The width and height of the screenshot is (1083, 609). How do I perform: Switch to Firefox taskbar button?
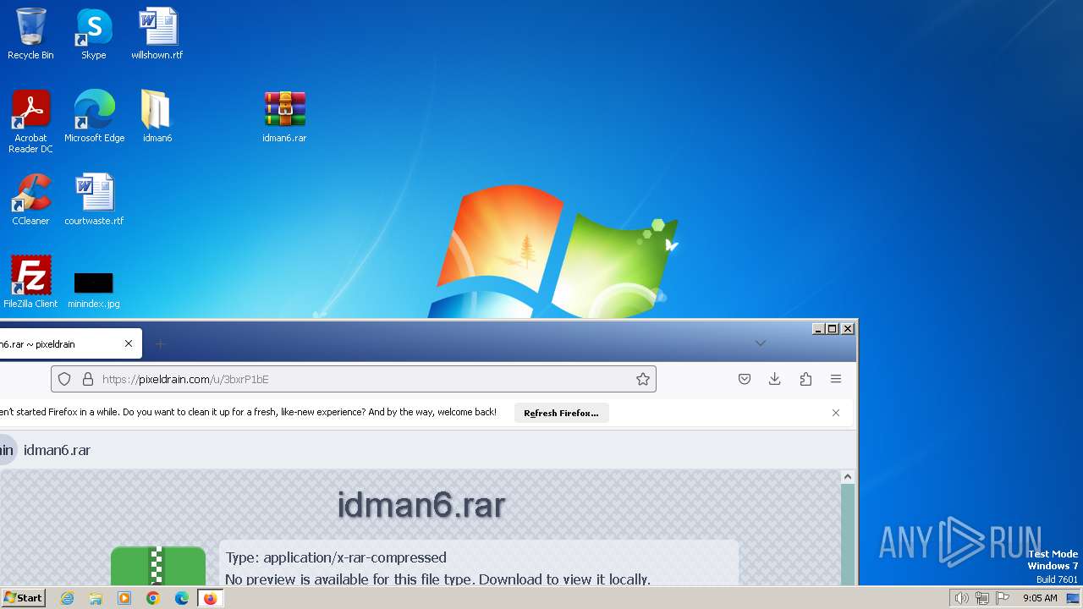[210, 598]
